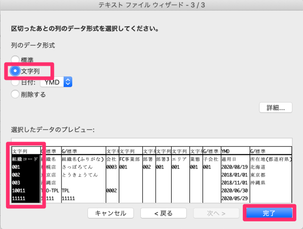Choose the 日付 radio button
The height and width of the screenshot is (229, 303).
[x=15, y=82]
